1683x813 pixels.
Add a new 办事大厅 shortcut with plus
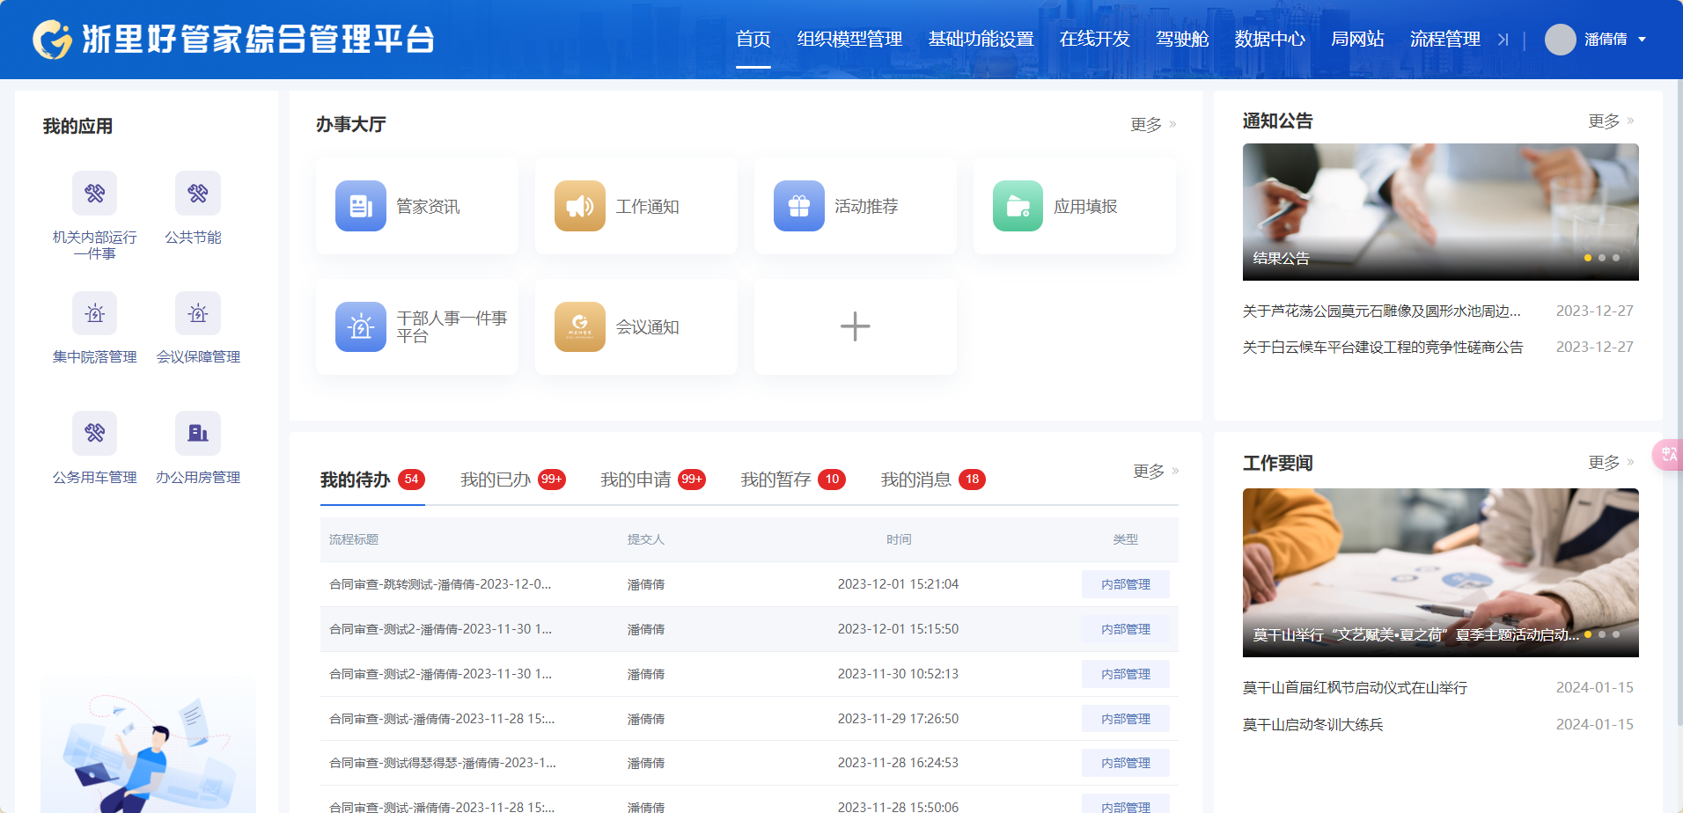pos(855,326)
